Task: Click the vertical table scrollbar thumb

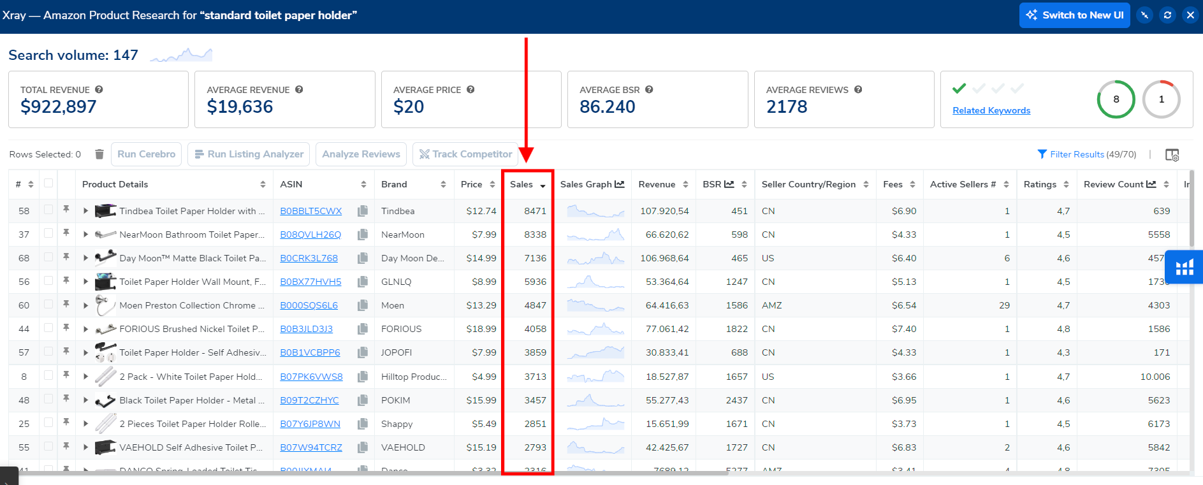Action: [x=1192, y=208]
